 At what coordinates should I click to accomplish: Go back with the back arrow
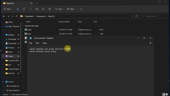pyautogui.click(x=4, y=16)
